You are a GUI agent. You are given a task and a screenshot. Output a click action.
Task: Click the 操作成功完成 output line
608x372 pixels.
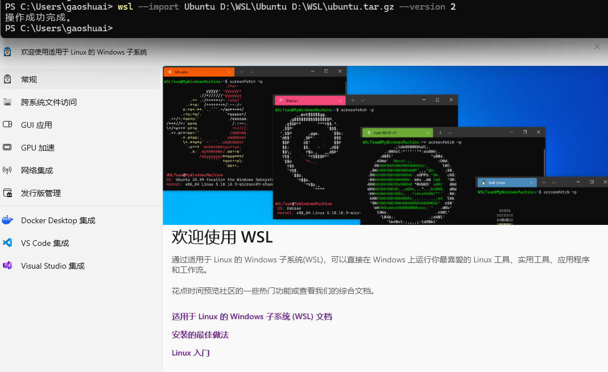38,18
